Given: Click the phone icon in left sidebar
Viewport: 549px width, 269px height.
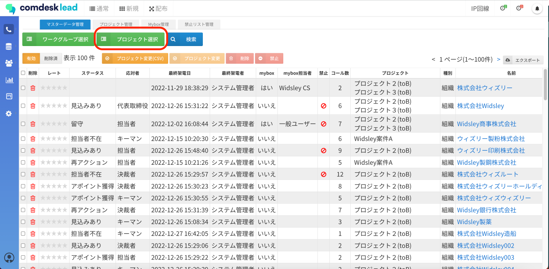Looking at the screenshot, I should click(x=9, y=29).
